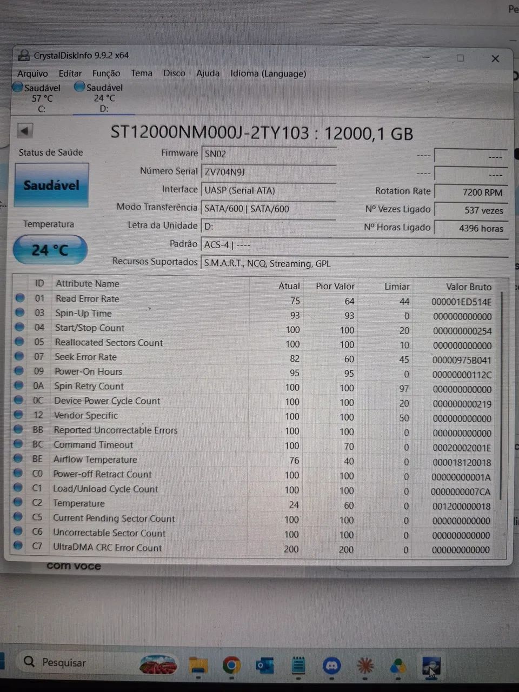Click the Firmware field SN02
This screenshot has height=692, width=519.
point(269,154)
